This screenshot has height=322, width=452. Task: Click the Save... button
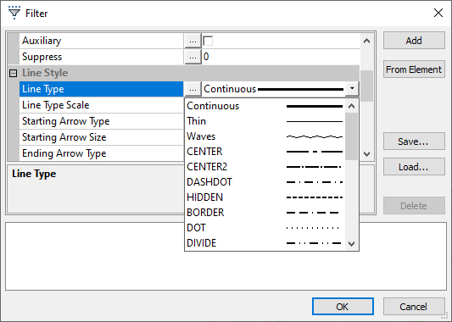pyautogui.click(x=414, y=142)
